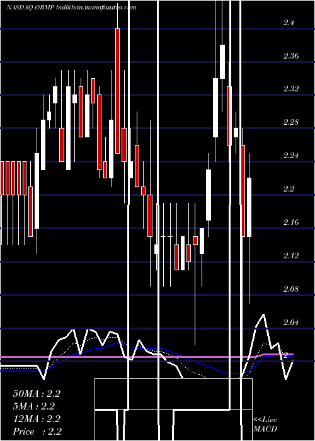Click the 2.36 price axis label
This screenshot has width=315, height=441.
pos(291,56)
